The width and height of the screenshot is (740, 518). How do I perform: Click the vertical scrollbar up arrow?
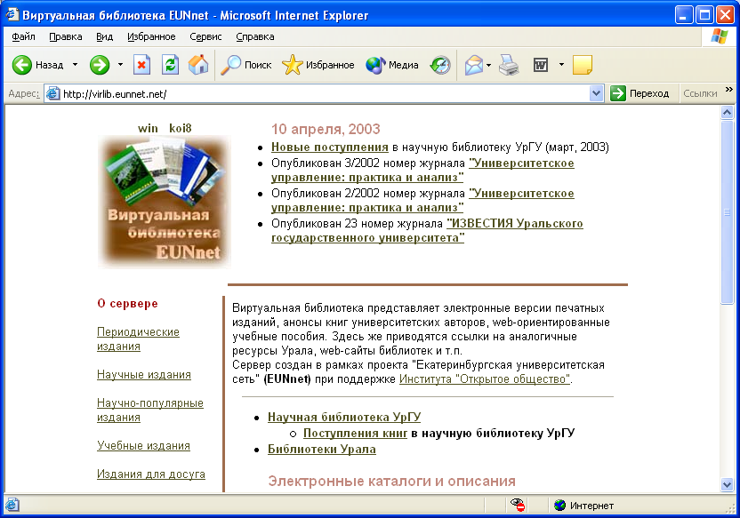[727, 112]
